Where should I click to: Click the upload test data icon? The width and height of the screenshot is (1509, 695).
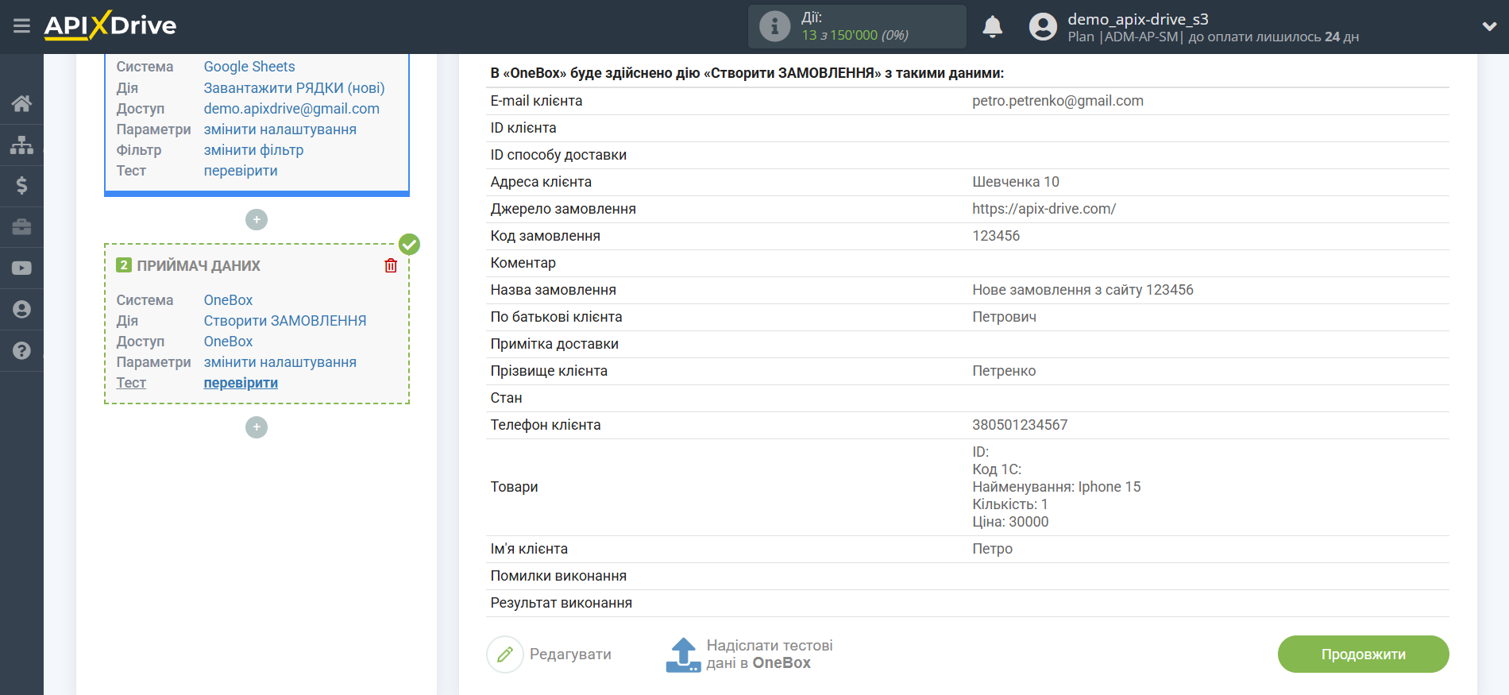coord(683,654)
